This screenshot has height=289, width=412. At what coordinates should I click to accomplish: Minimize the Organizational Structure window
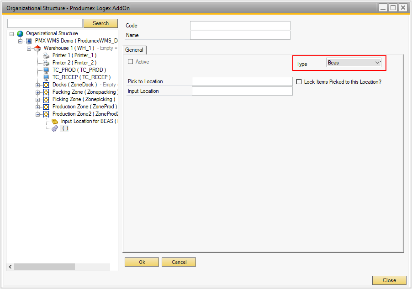pyautogui.click(x=383, y=8)
